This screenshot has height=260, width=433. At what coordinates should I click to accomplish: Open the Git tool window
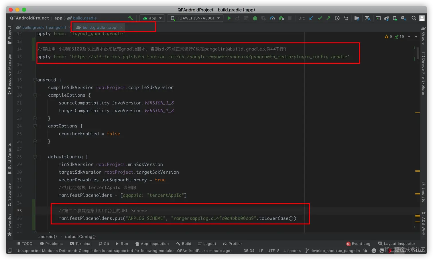[x=104, y=244]
